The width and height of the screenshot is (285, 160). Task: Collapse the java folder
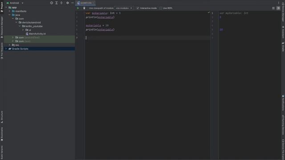pos(9,15)
